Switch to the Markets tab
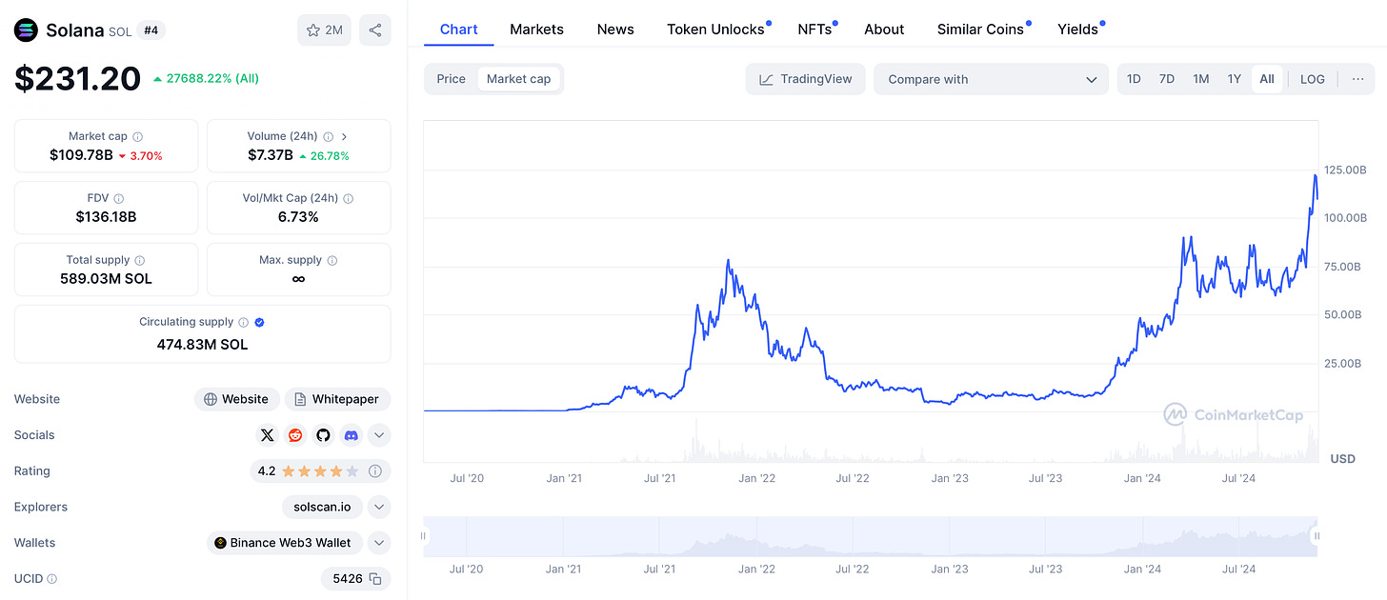 tap(536, 30)
